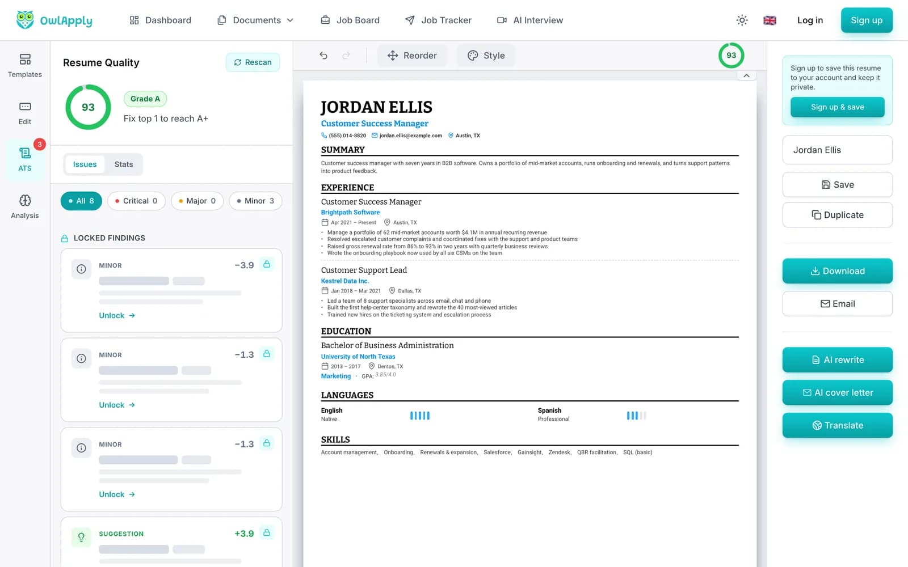Open Templates in the sidebar

point(25,66)
